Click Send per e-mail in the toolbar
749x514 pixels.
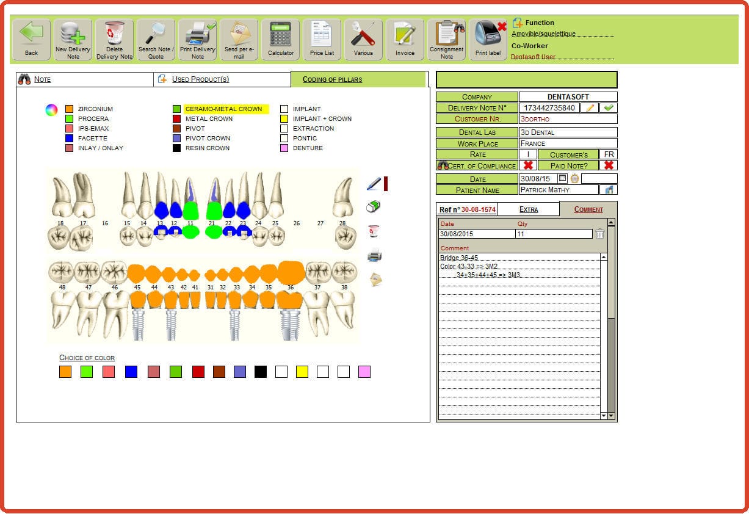239,38
